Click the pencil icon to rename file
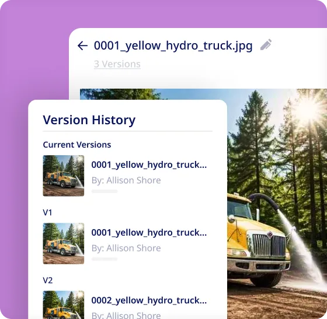The height and width of the screenshot is (319, 327). [x=266, y=44]
